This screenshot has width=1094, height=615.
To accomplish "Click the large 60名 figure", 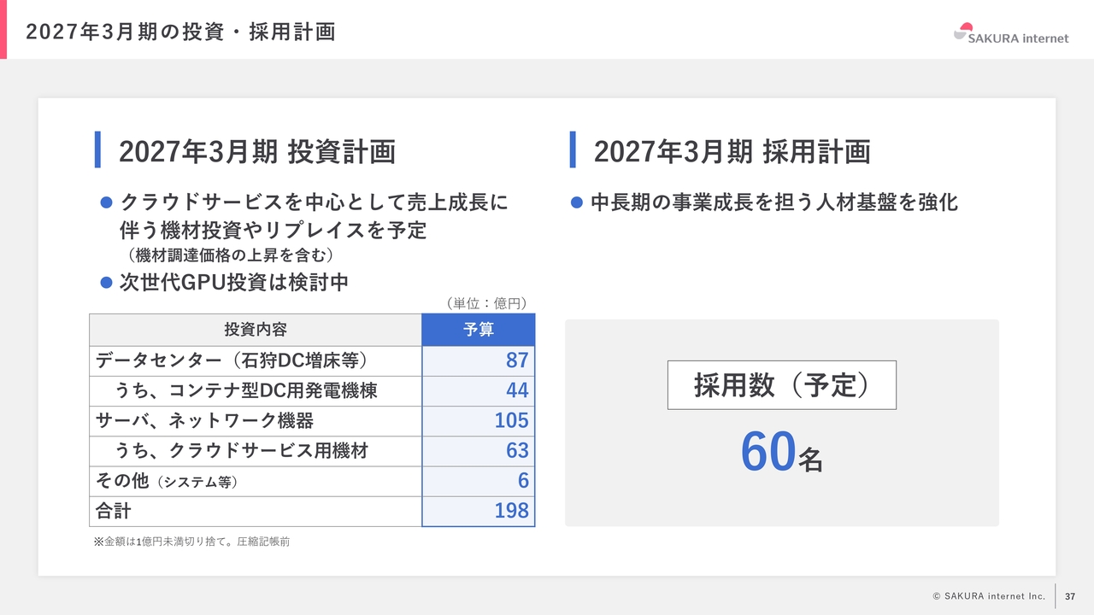I will click(x=781, y=453).
